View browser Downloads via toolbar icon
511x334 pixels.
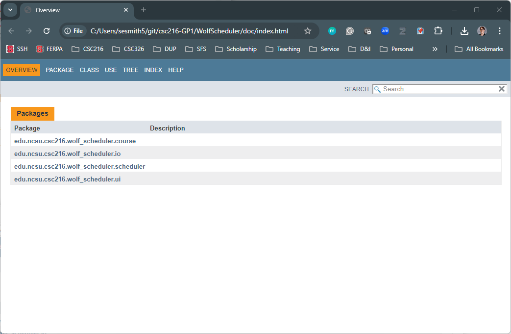[464, 30]
